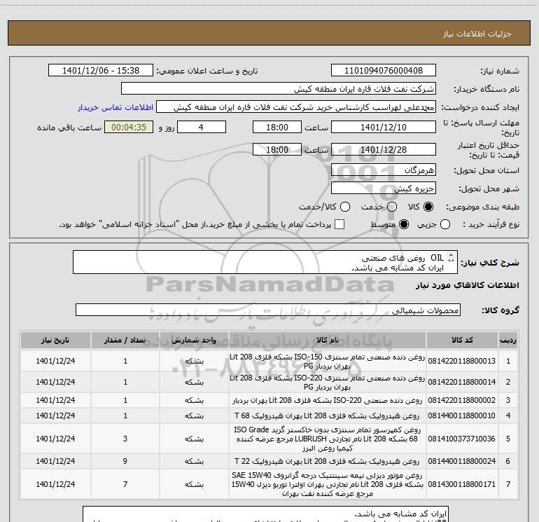Click the اطلاعات کالاهای مورد نیاز heading
Viewport: 539px width, 522px height.
(x=468, y=285)
